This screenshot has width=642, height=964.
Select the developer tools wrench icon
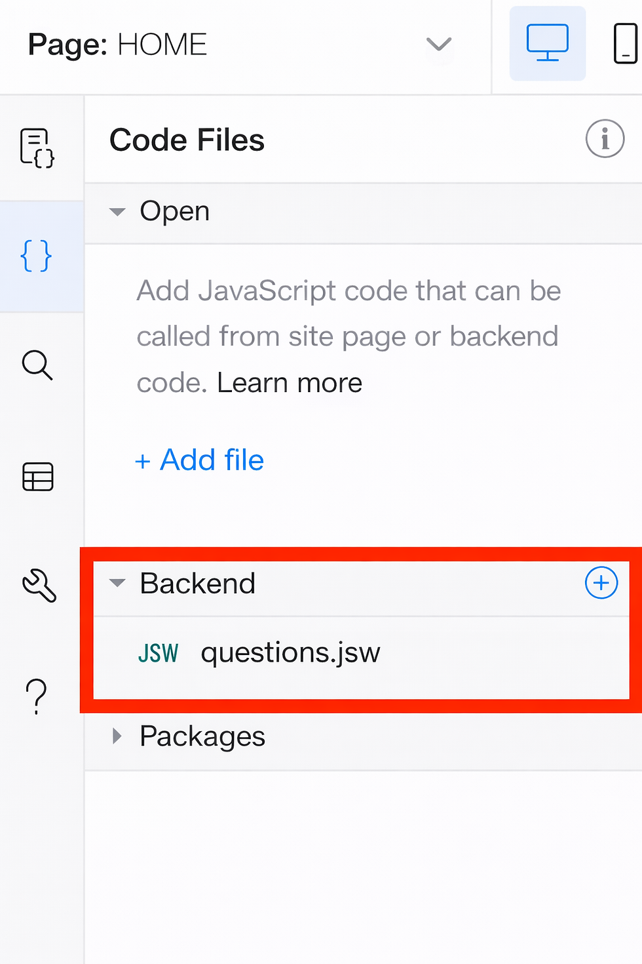pos(37,586)
